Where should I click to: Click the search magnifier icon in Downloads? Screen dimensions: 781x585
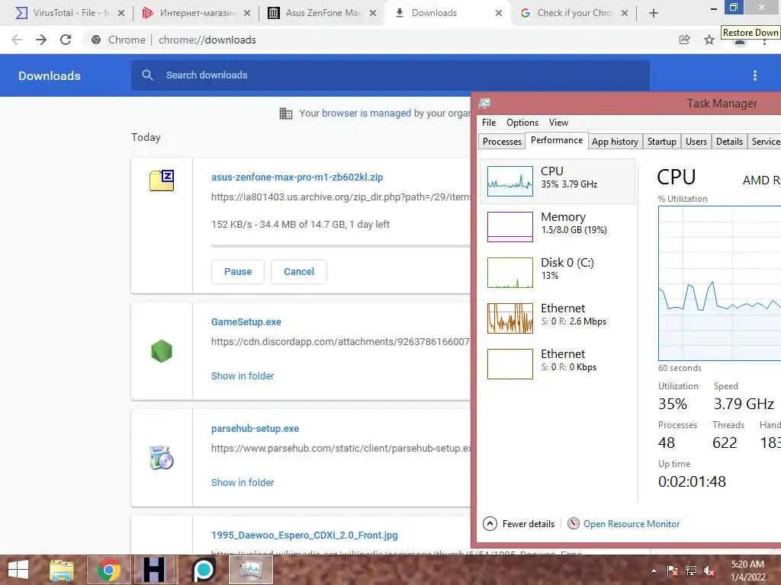[x=147, y=75]
